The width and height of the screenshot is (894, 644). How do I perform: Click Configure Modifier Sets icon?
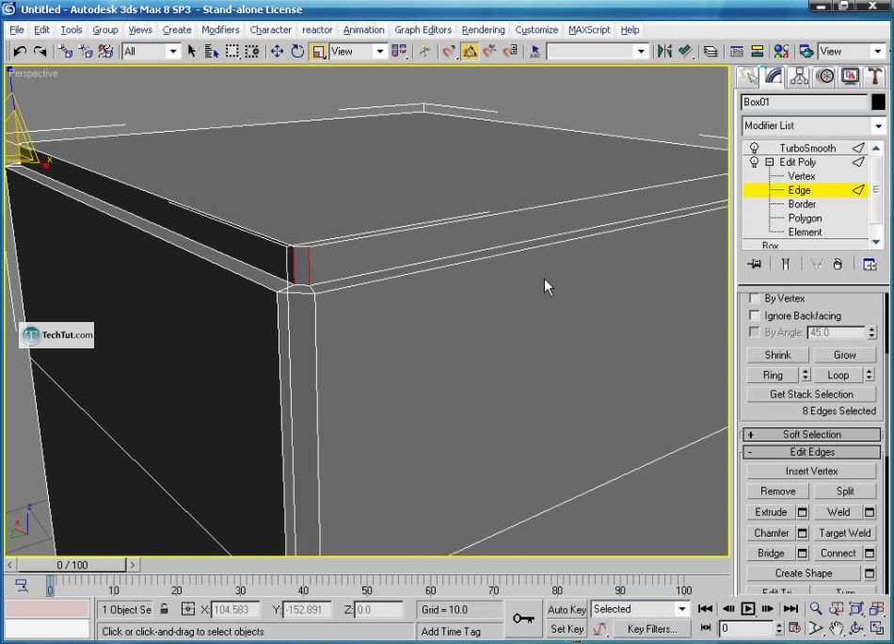(x=870, y=265)
